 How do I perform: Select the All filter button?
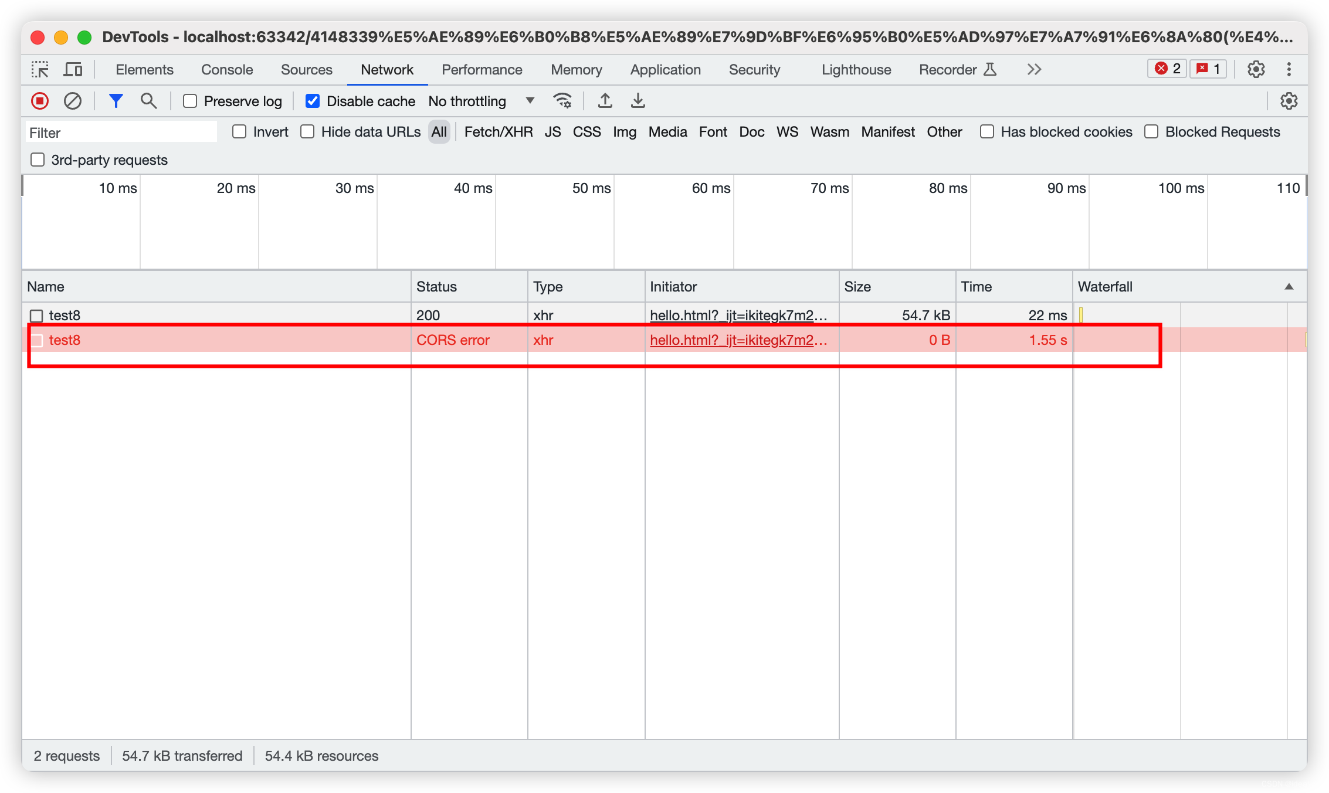pyautogui.click(x=439, y=131)
